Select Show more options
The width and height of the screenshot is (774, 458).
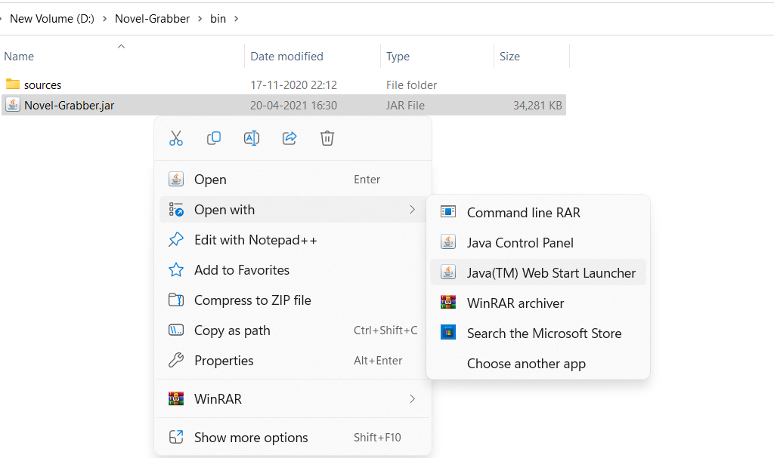[293, 438]
